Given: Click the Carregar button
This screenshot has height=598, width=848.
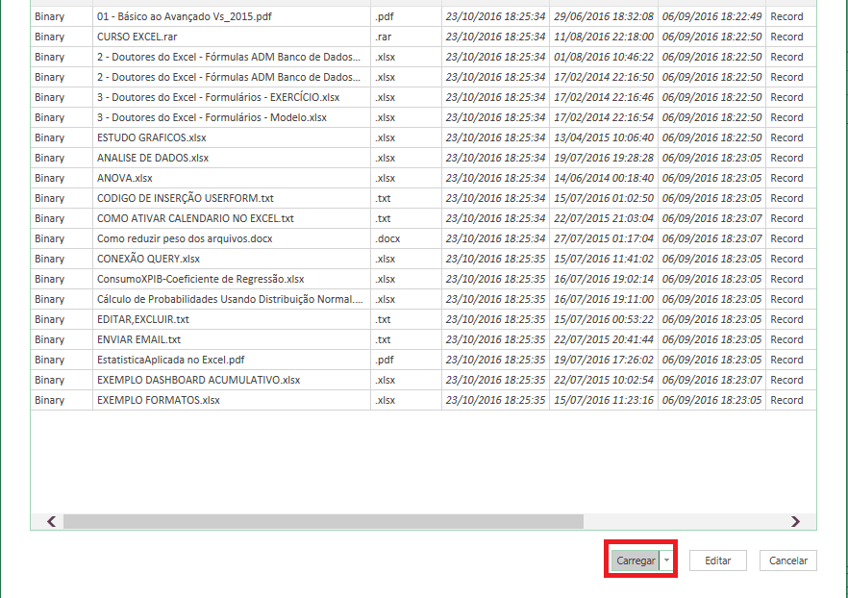Looking at the screenshot, I should click(636, 561).
